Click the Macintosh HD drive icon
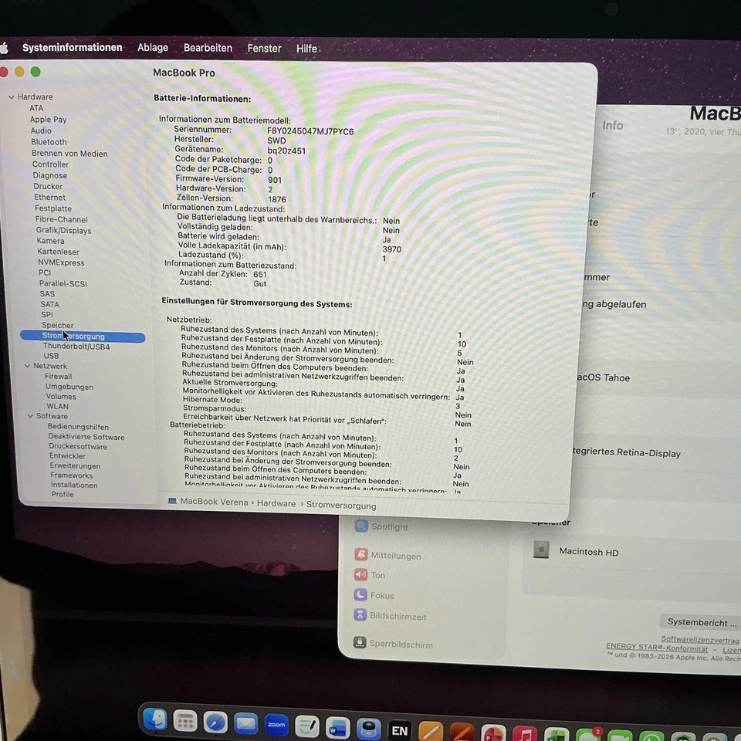741x741 pixels. (541, 550)
